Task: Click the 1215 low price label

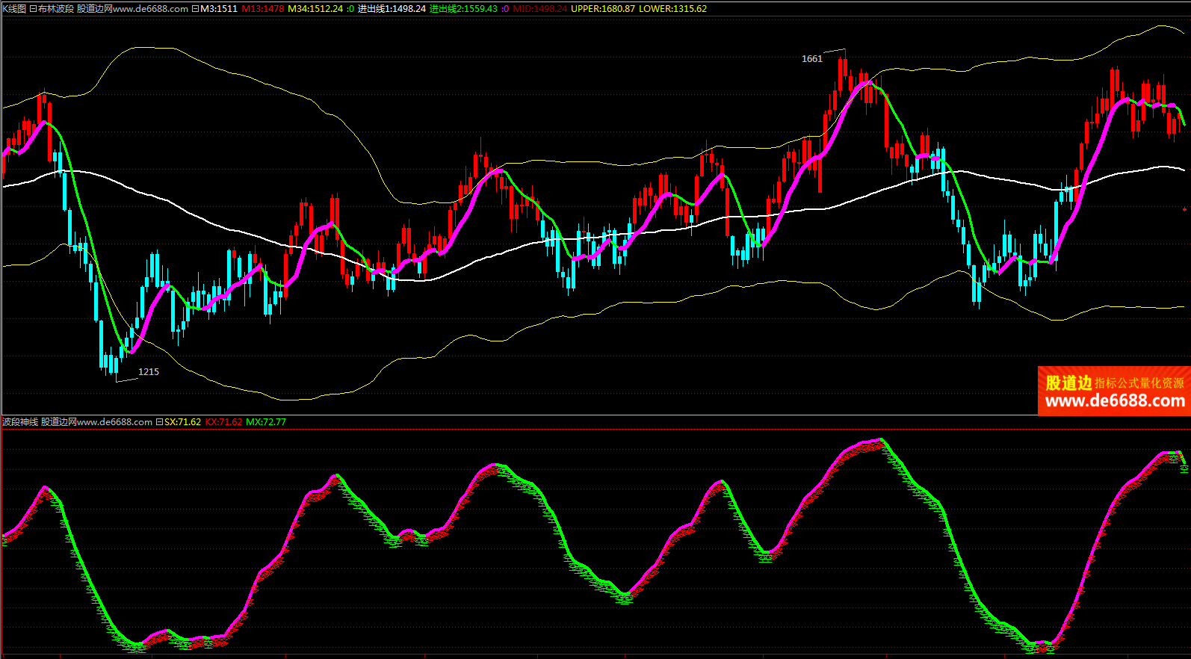Action: pyautogui.click(x=149, y=372)
